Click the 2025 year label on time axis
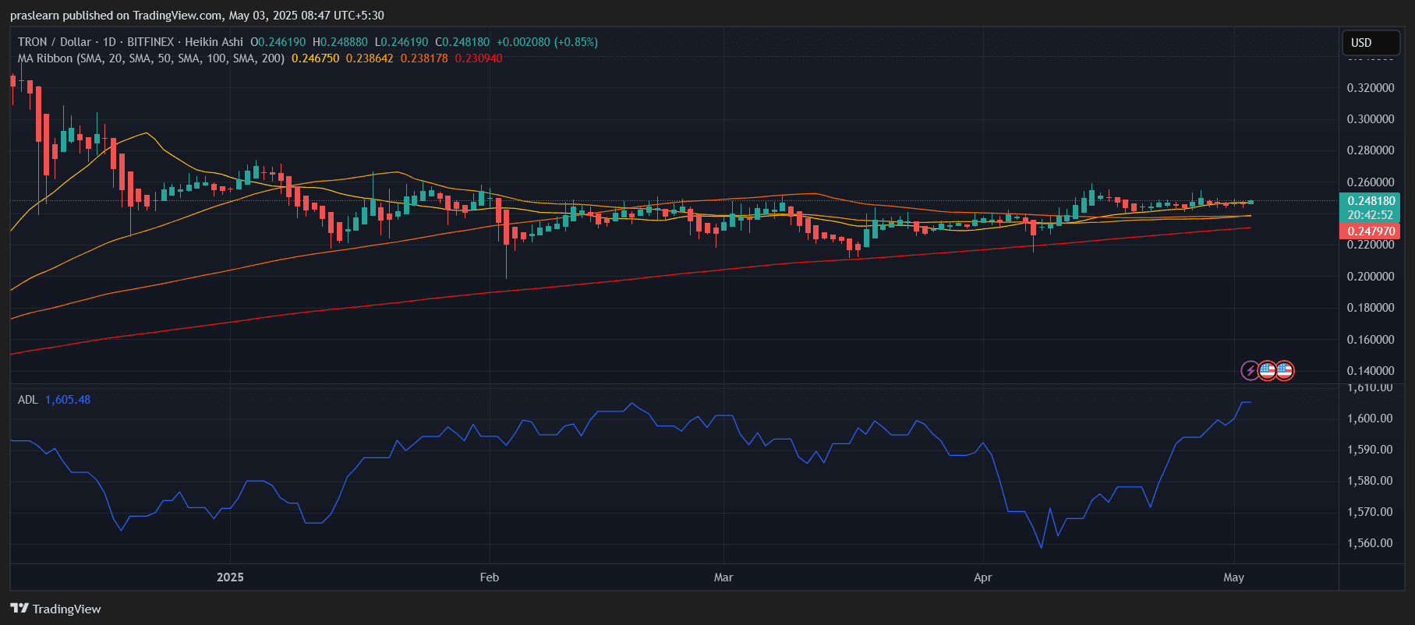Image resolution: width=1415 pixels, height=625 pixels. coord(230,577)
